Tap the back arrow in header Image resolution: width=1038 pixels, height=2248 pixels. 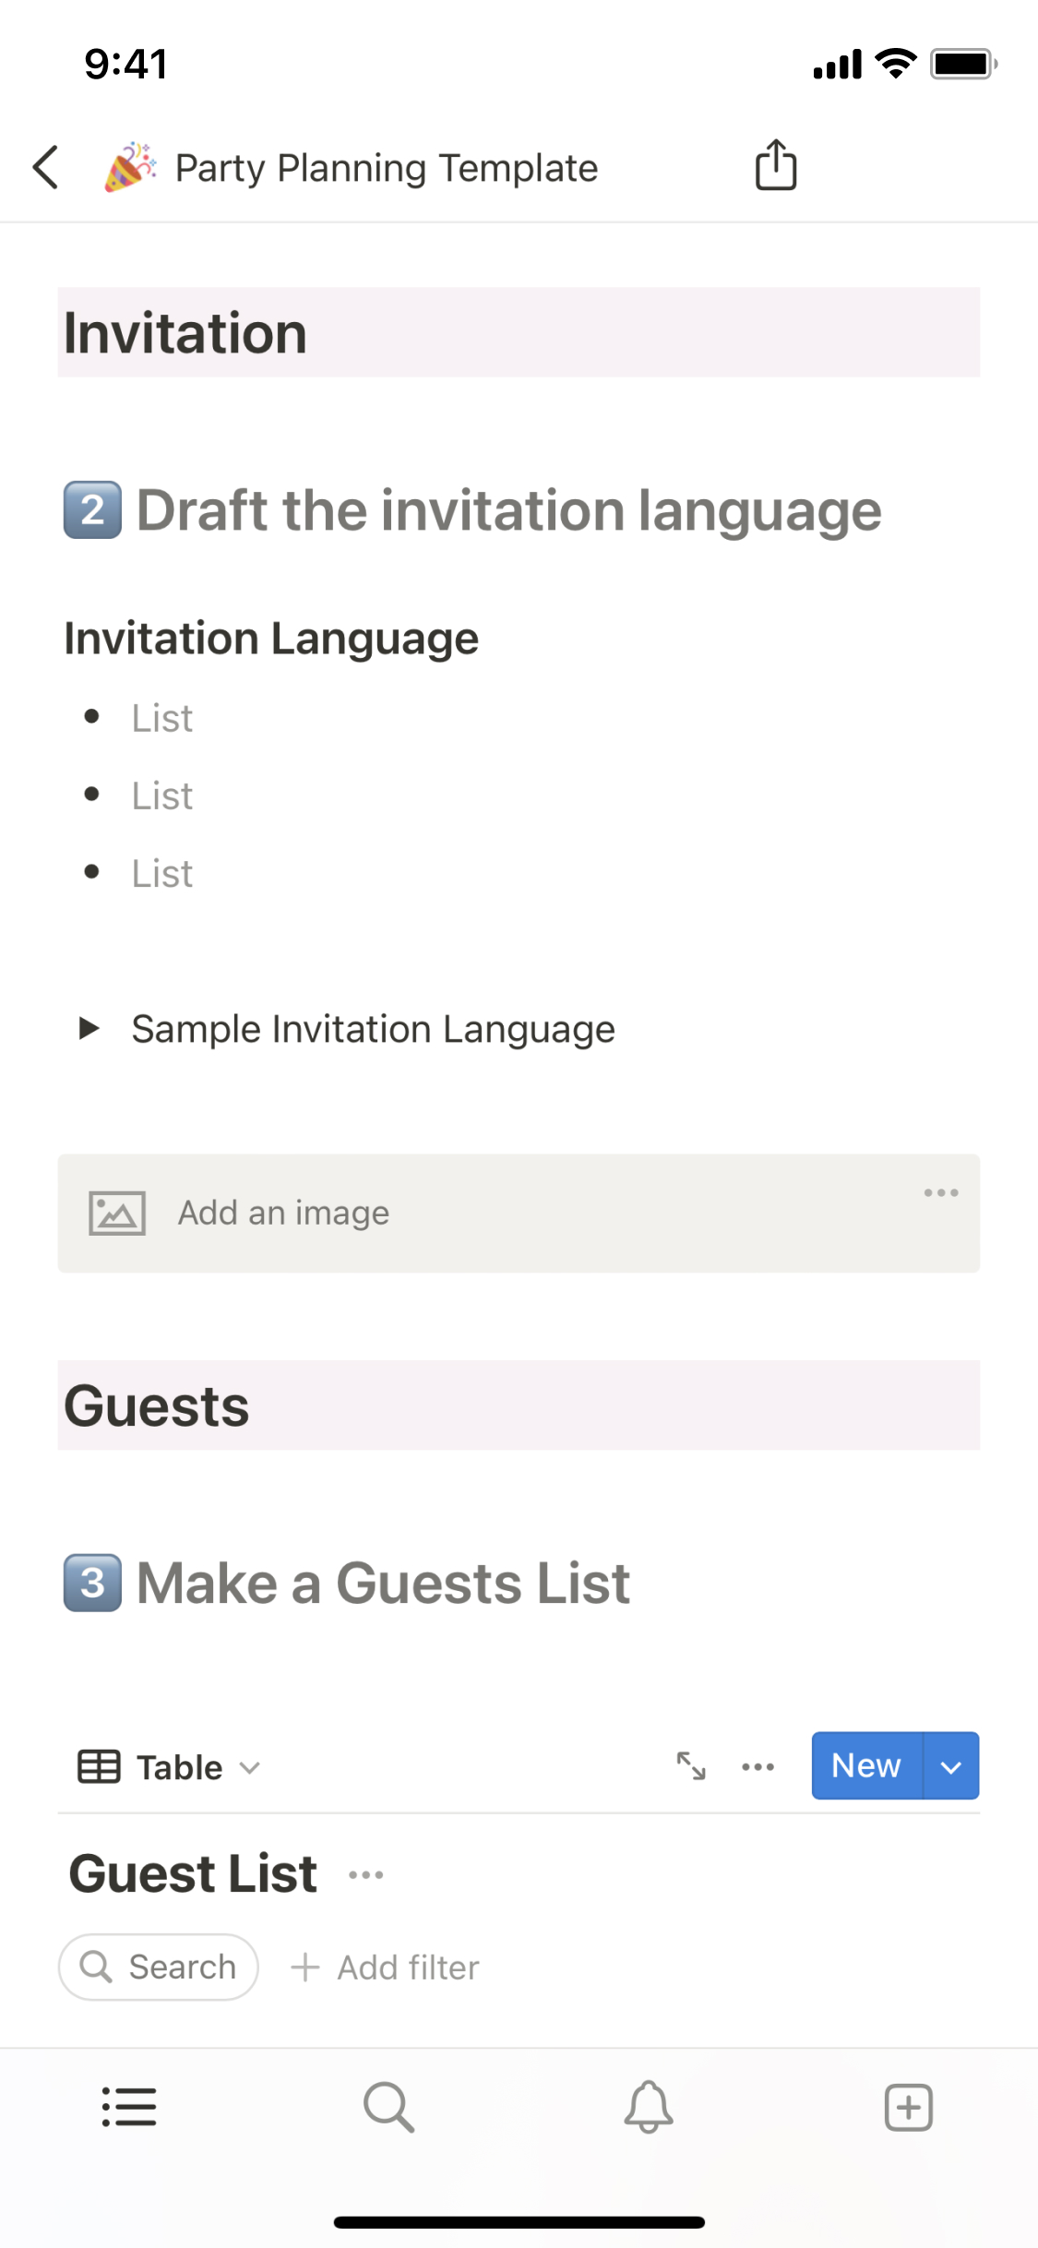[46, 168]
